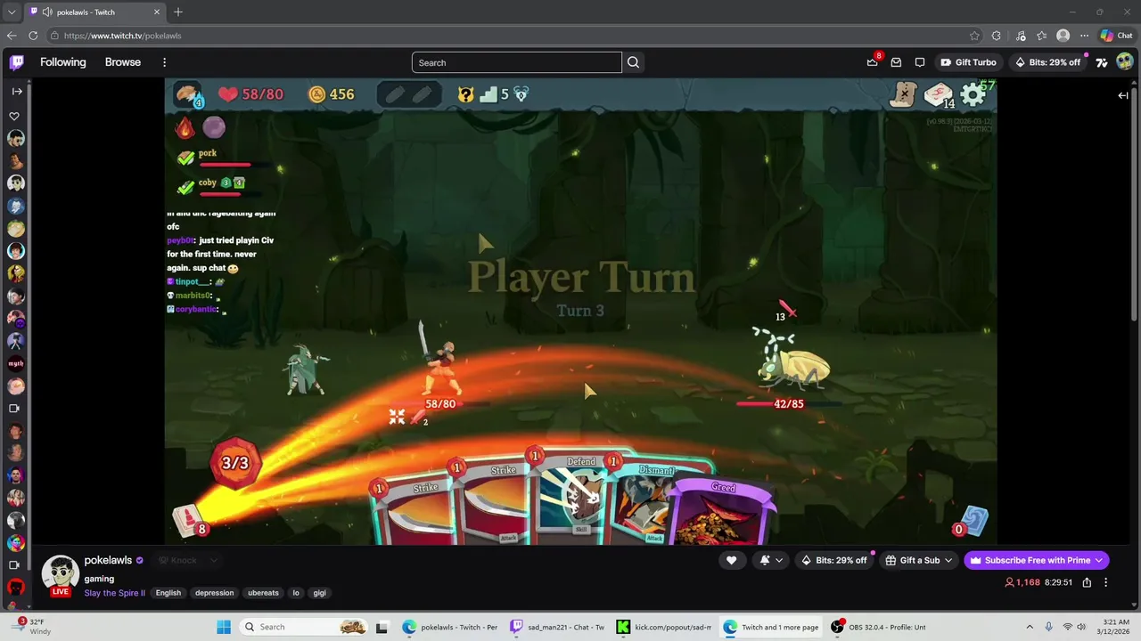This screenshot has height=641, width=1141.
Task: Expand the left followed-channels sidebar
Action: [x=17, y=91]
